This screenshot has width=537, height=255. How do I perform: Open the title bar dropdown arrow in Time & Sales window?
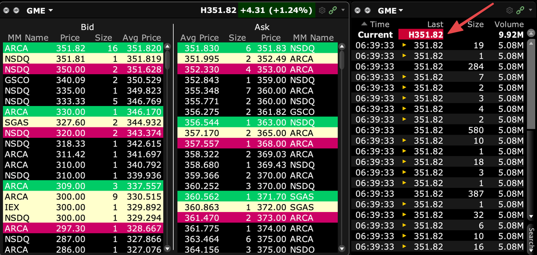(x=531, y=10)
